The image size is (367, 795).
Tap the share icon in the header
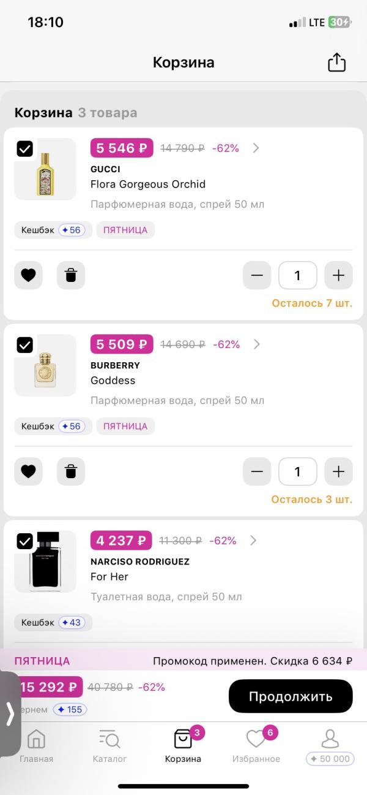pos(337,63)
